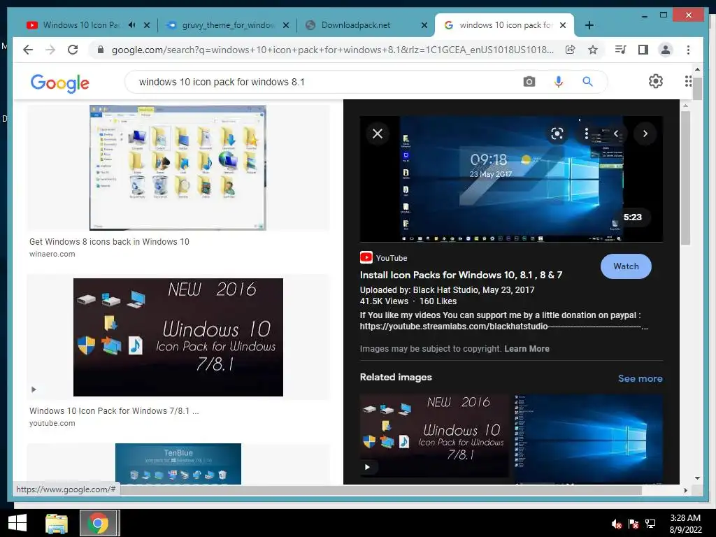716x537 pixels.
Task: Click the preview panel scrollbar thumb
Action: pyautogui.click(x=685, y=178)
